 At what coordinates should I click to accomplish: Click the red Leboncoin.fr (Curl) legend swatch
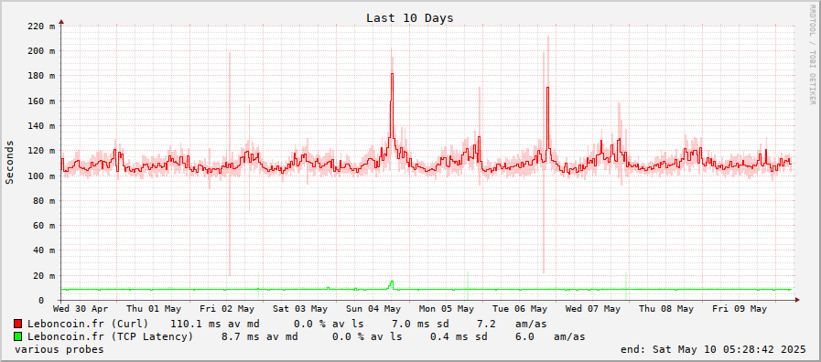pos(18,324)
